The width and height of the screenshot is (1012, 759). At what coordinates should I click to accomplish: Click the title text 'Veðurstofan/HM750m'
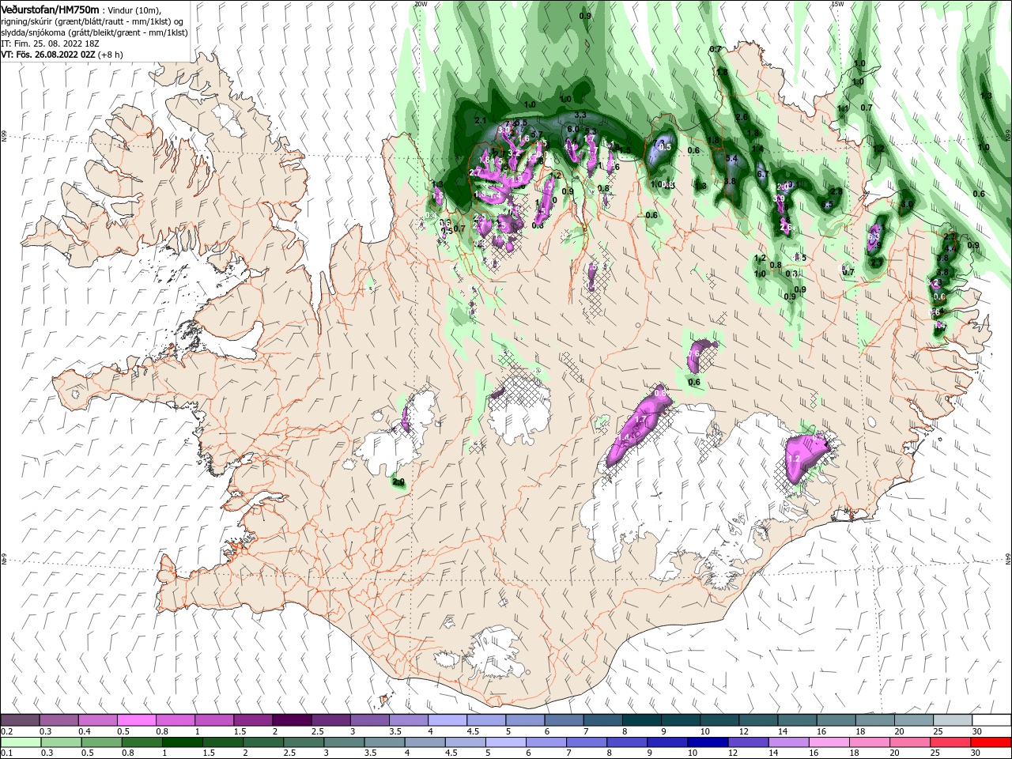51,9
